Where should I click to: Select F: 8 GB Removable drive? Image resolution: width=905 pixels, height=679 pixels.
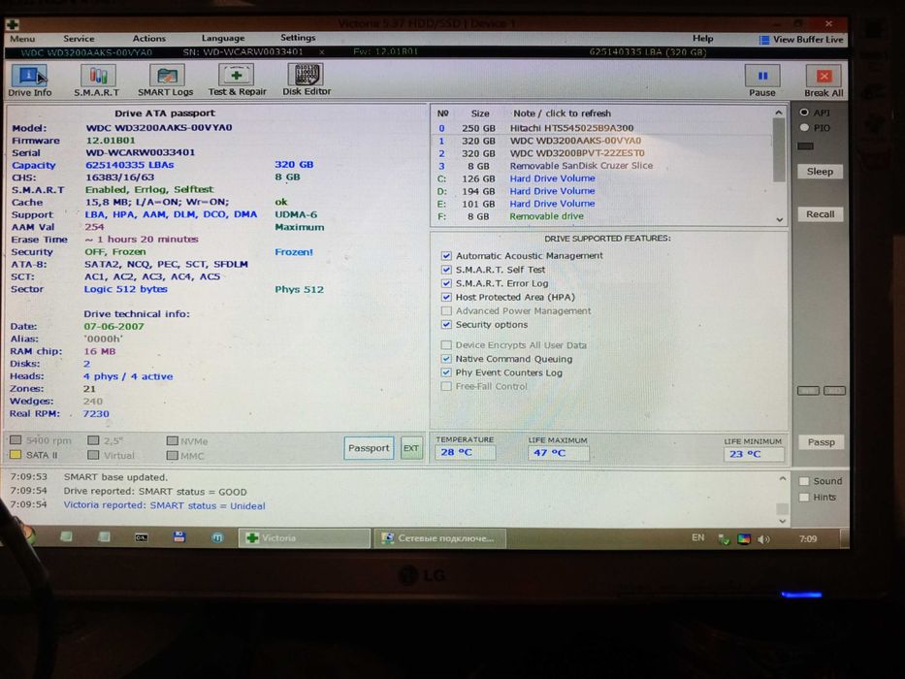602,216
